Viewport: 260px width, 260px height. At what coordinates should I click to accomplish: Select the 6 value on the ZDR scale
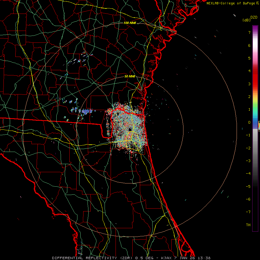point(249,45)
